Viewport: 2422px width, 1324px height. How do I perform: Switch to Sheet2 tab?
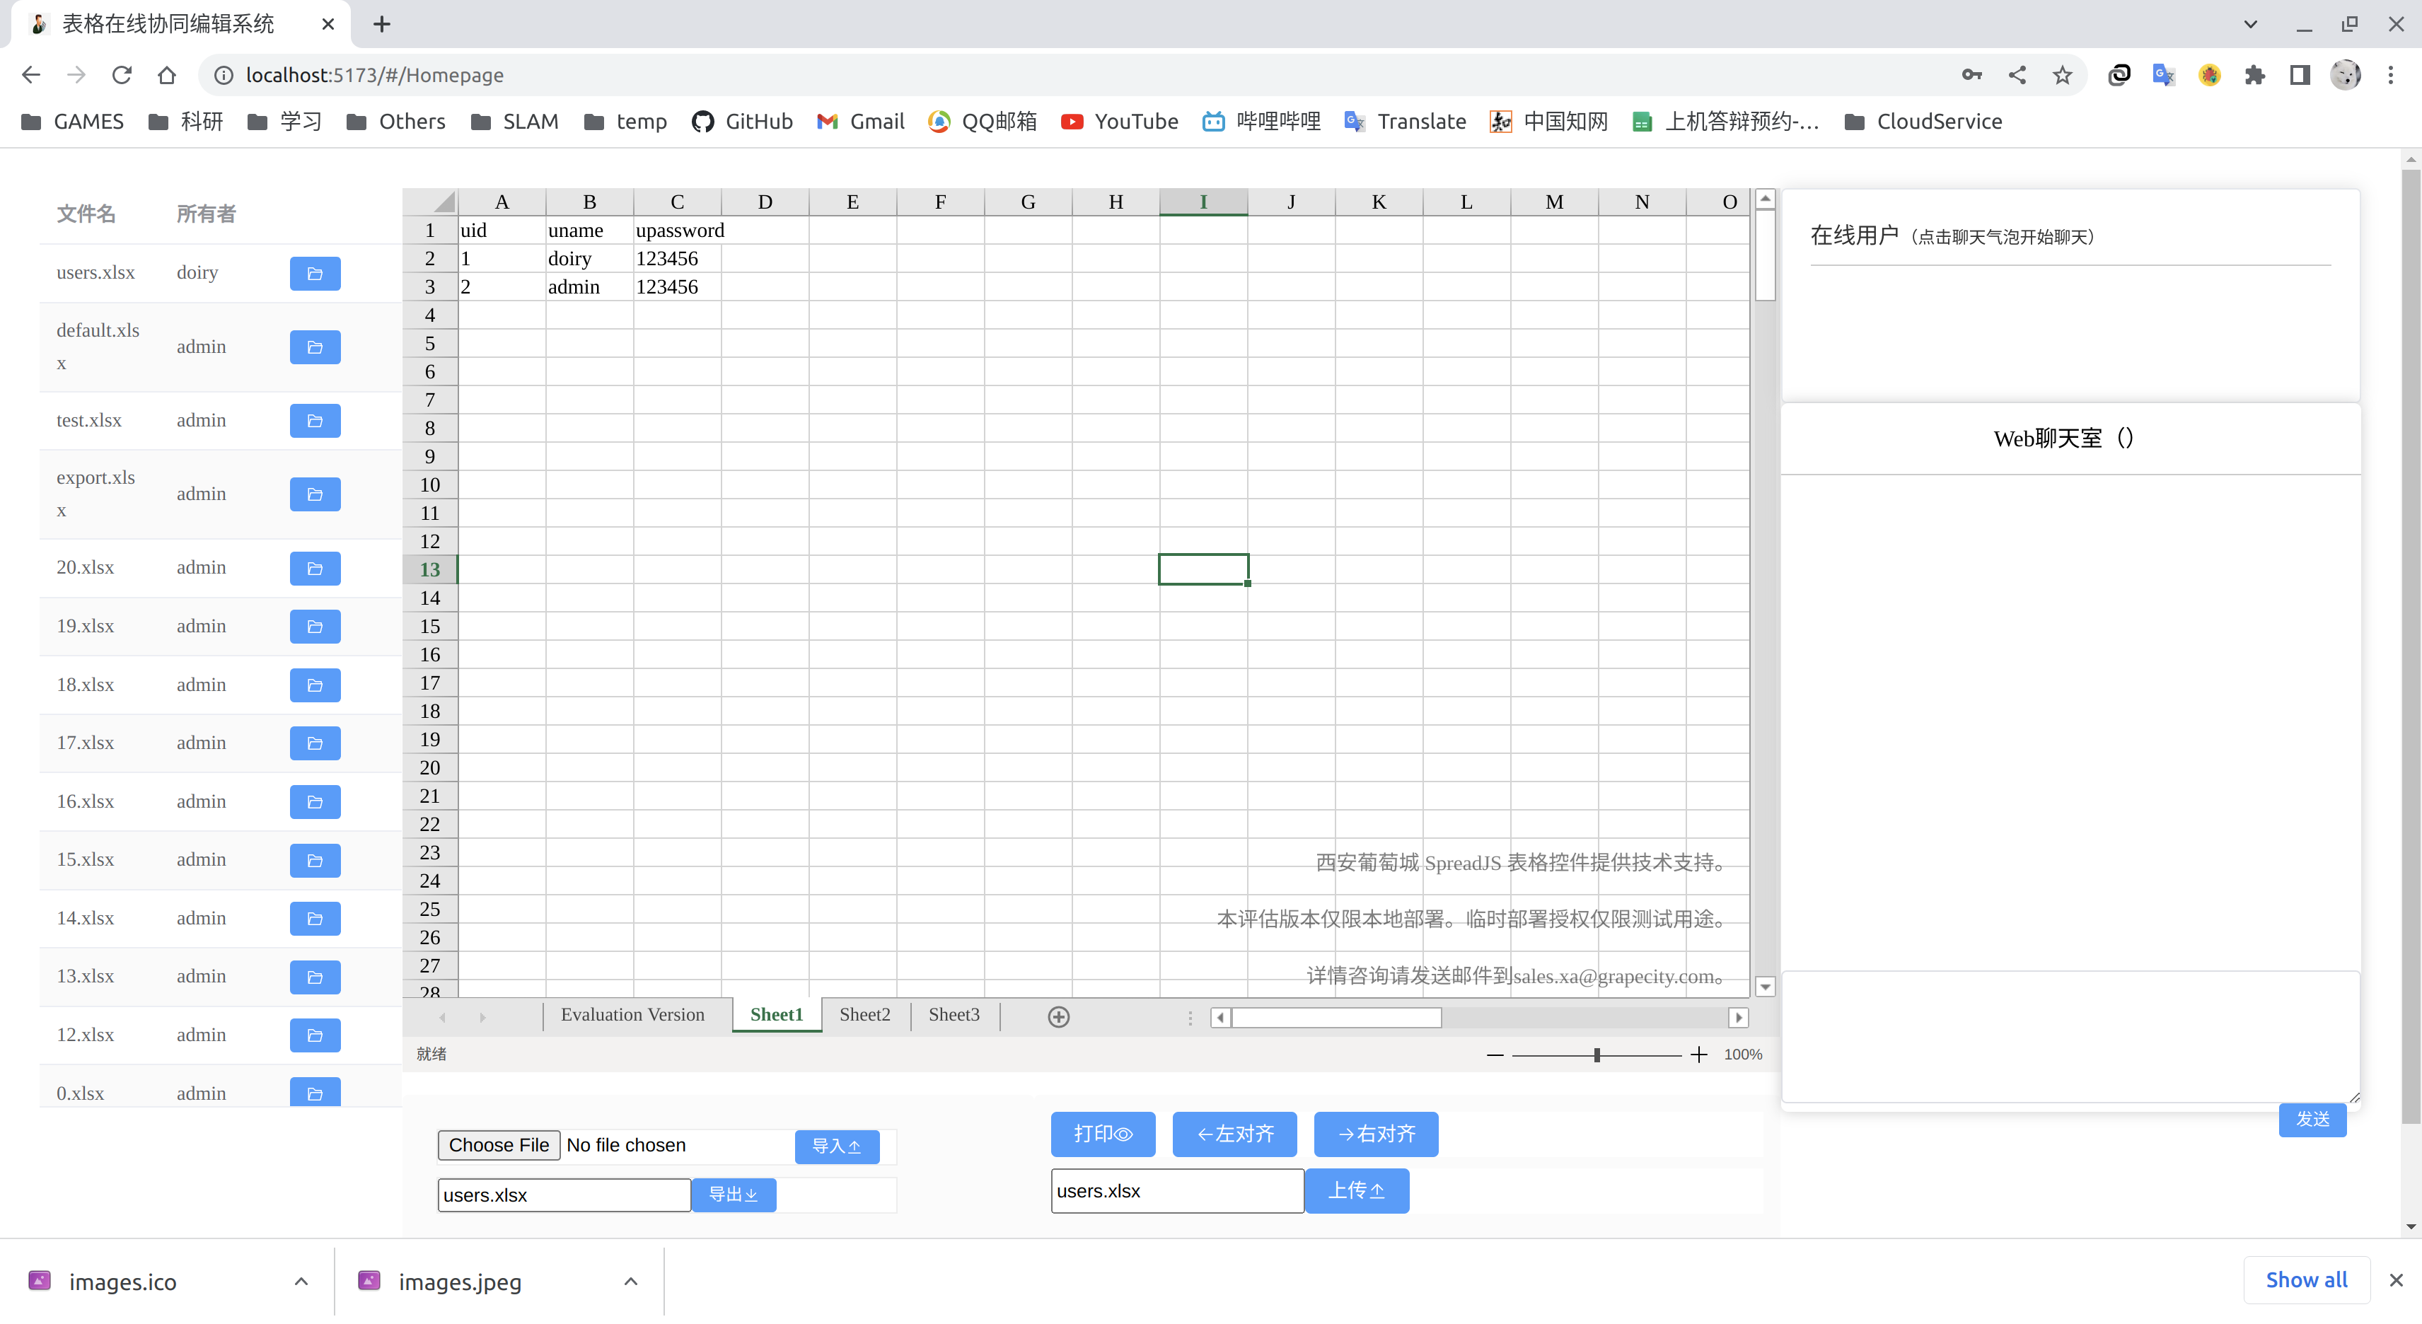(x=864, y=1015)
